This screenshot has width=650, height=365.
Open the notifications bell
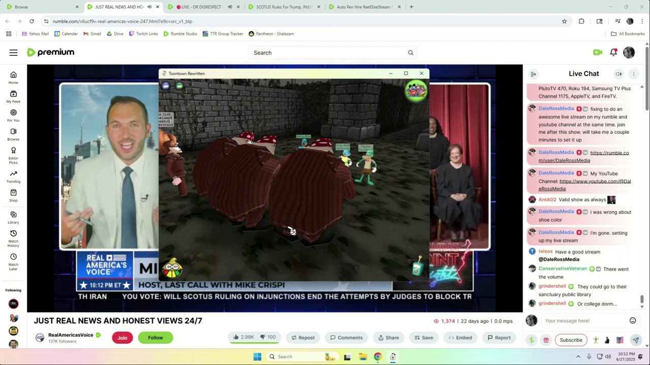613,52
